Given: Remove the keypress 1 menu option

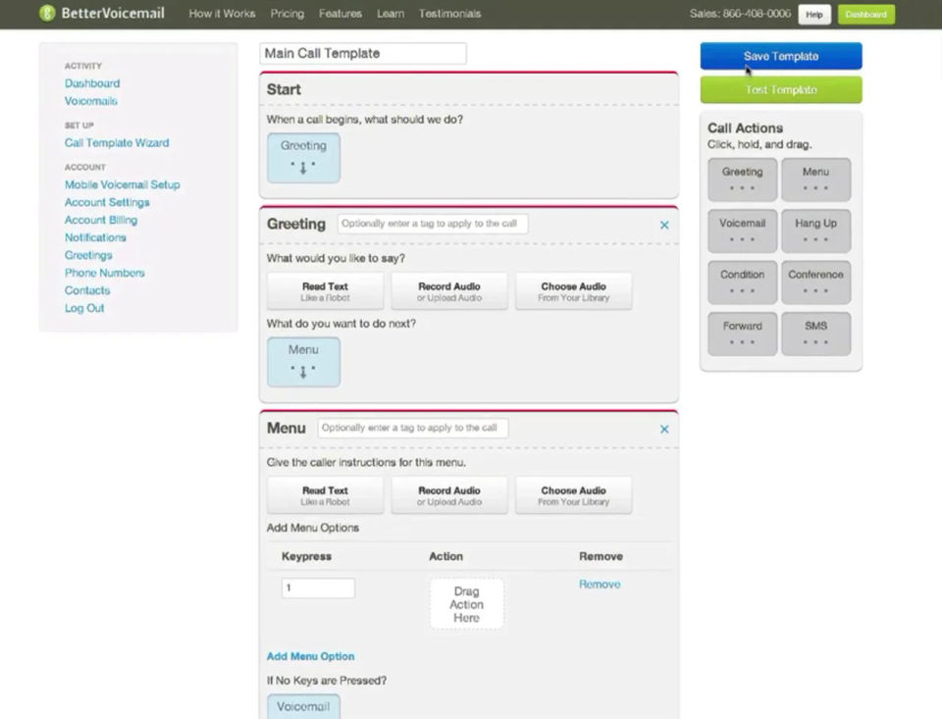Looking at the screenshot, I should (x=599, y=584).
